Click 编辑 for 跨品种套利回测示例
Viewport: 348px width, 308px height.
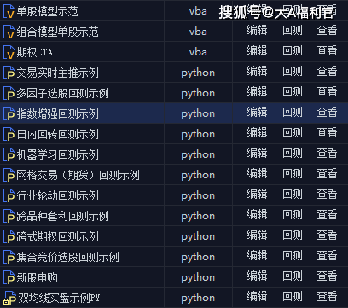pos(257,214)
